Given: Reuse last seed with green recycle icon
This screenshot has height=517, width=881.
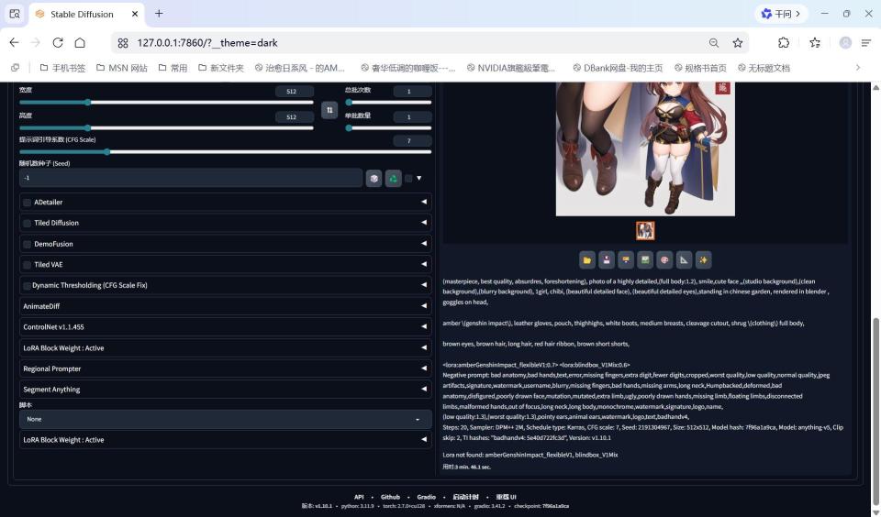Looking at the screenshot, I should pyautogui.click(x=394, y=179).
